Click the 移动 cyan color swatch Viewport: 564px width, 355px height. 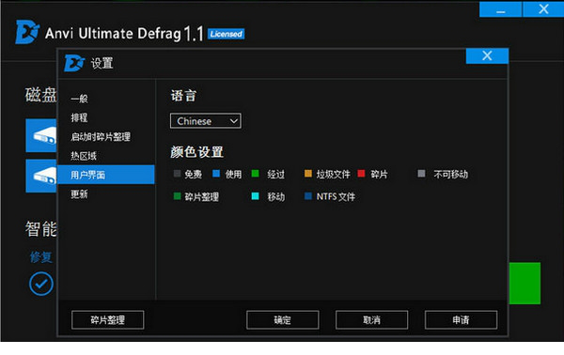click(x=255, y=196)
